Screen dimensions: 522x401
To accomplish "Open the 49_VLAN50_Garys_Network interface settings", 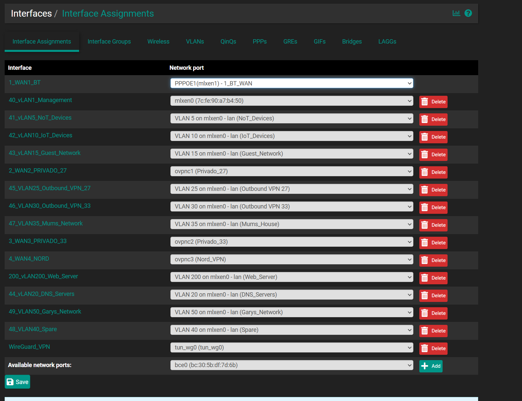I will click(45, 312).
